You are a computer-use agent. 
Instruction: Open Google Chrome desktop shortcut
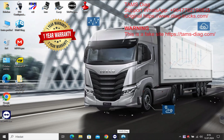point(6,97)
